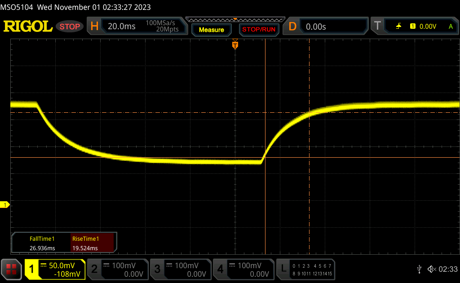Open the Measure menu
This screenshot has width=460, height=283.
[x=211, y=30]
